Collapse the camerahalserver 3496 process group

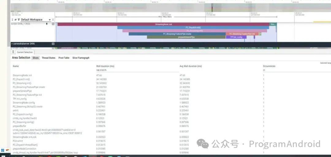click(12, 44)
